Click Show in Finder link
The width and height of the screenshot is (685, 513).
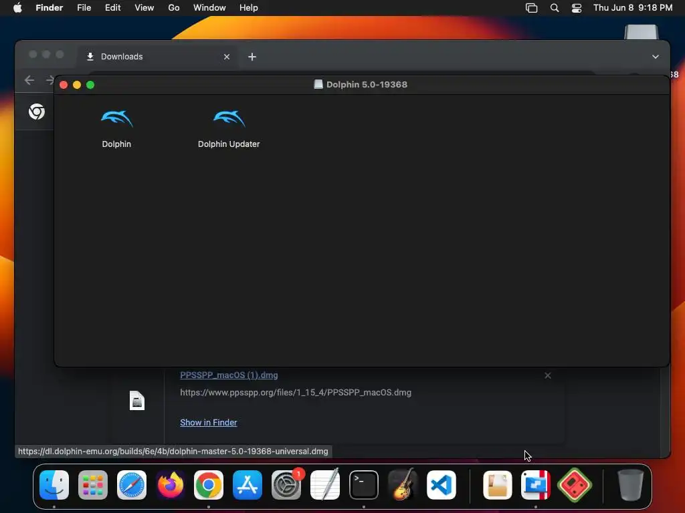(209, 422)
